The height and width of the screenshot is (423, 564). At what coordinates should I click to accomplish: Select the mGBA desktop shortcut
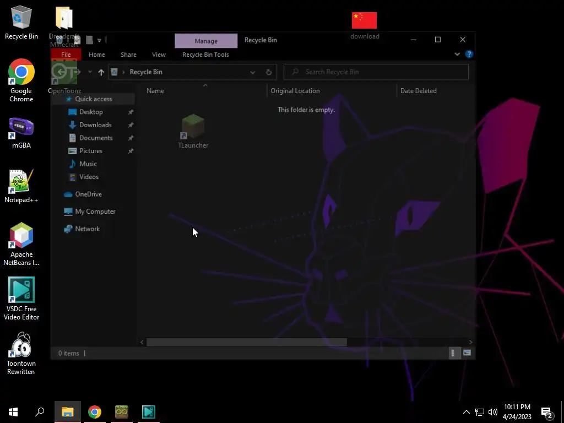21,133
